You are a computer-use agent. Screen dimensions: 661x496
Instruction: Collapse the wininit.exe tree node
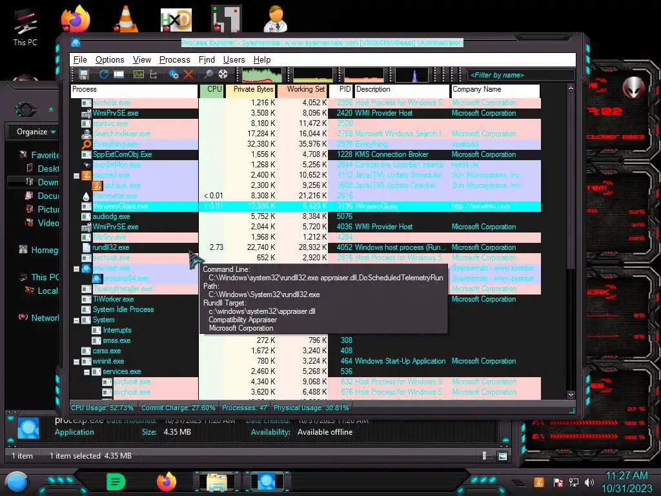pyautogui.click(x=76, y=362)
